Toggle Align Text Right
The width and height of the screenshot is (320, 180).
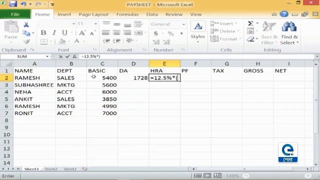pyautogui.click(x=127, y=32)
